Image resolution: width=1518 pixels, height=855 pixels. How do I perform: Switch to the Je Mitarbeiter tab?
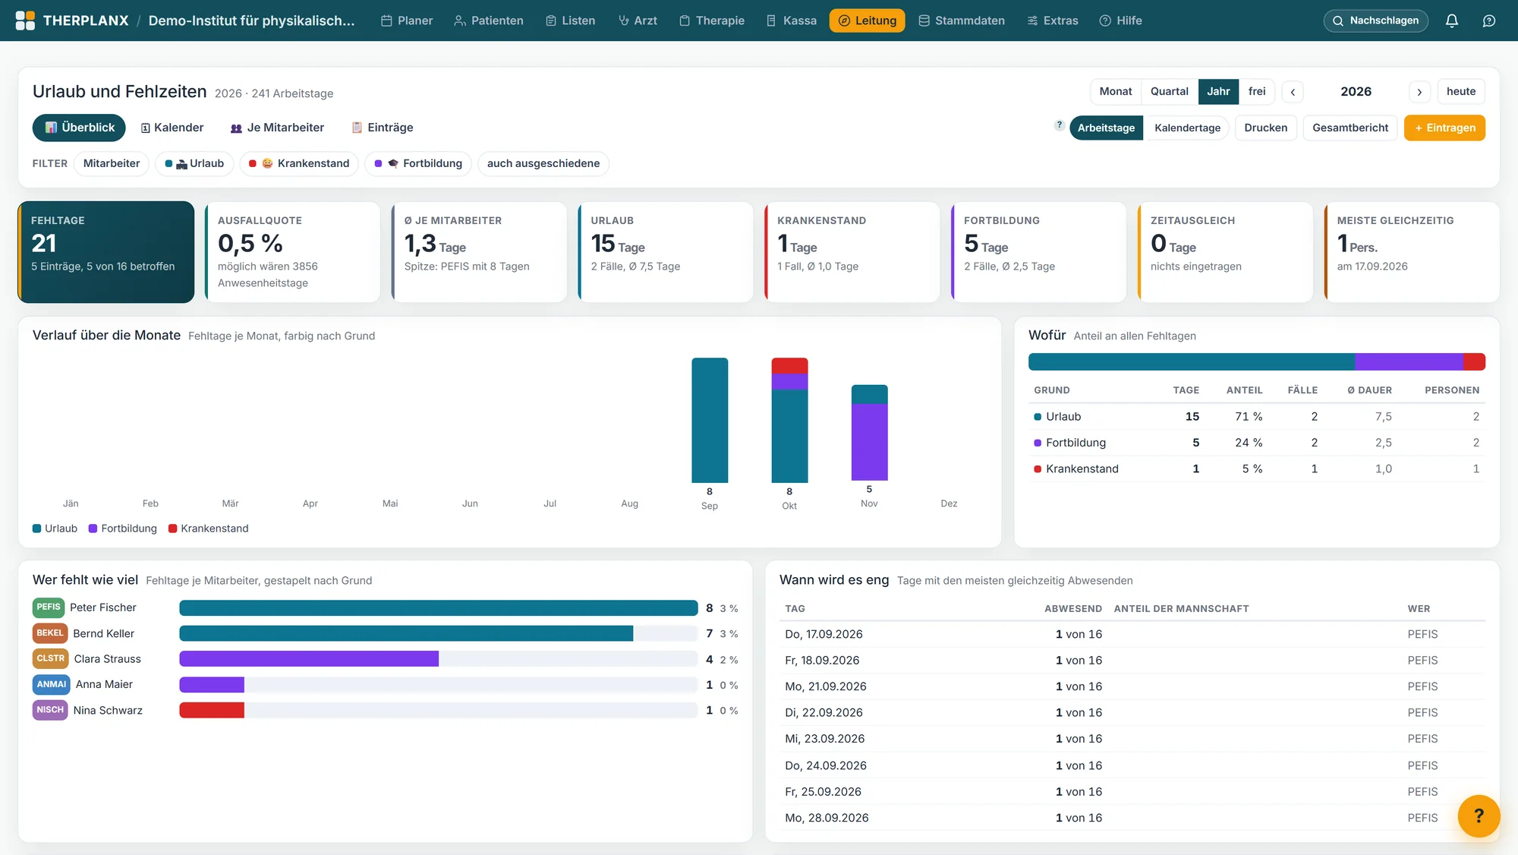click(x=277, y=128)
